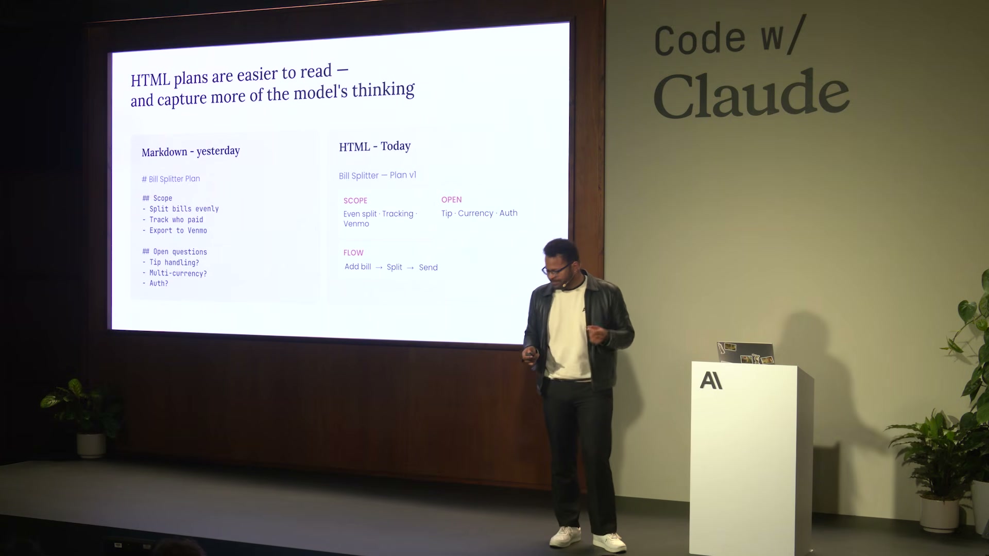
Task: Click the 'HTML - Today' heading
Action: [x=374, y=146]
